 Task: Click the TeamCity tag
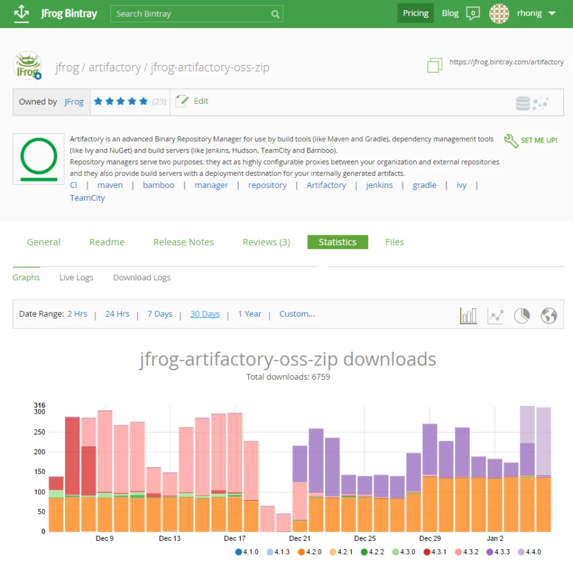pos(87,198)
